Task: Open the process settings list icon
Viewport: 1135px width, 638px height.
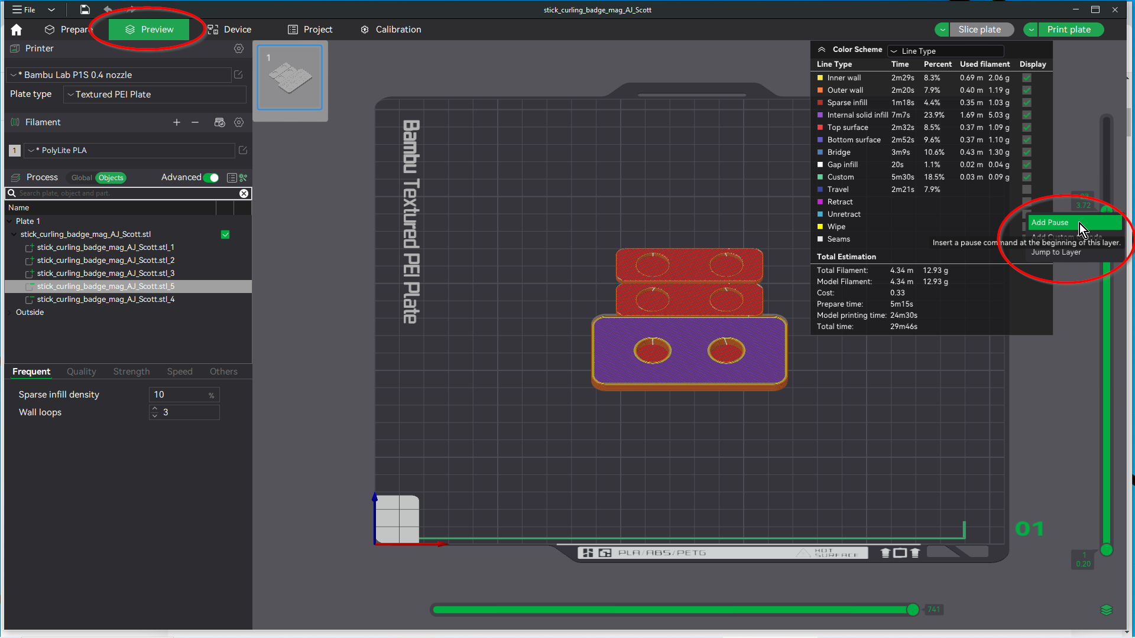Action: [x=232, y=178]
